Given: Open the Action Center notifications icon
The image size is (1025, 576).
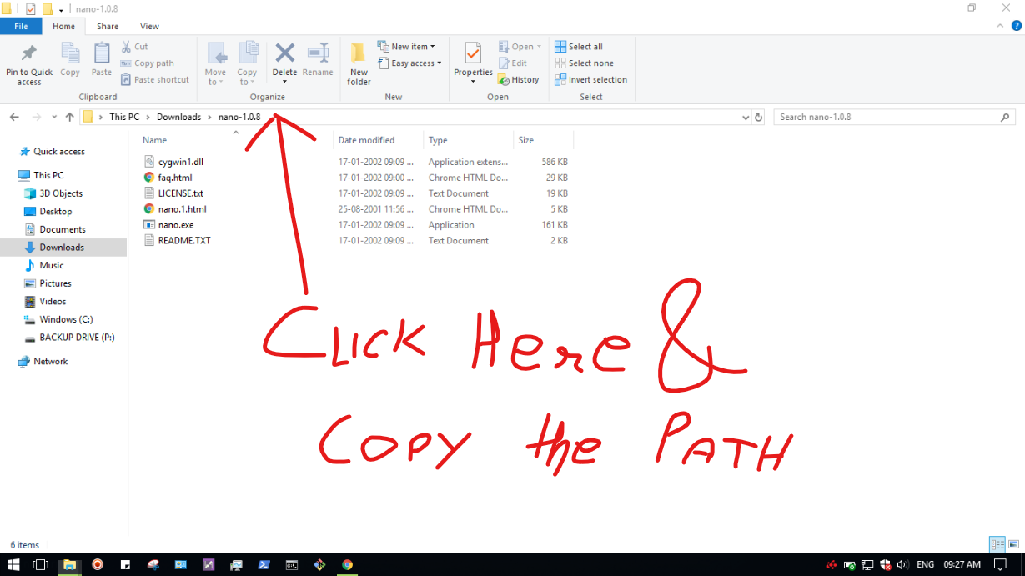Looking at the screenshot, I should 1000,564.
